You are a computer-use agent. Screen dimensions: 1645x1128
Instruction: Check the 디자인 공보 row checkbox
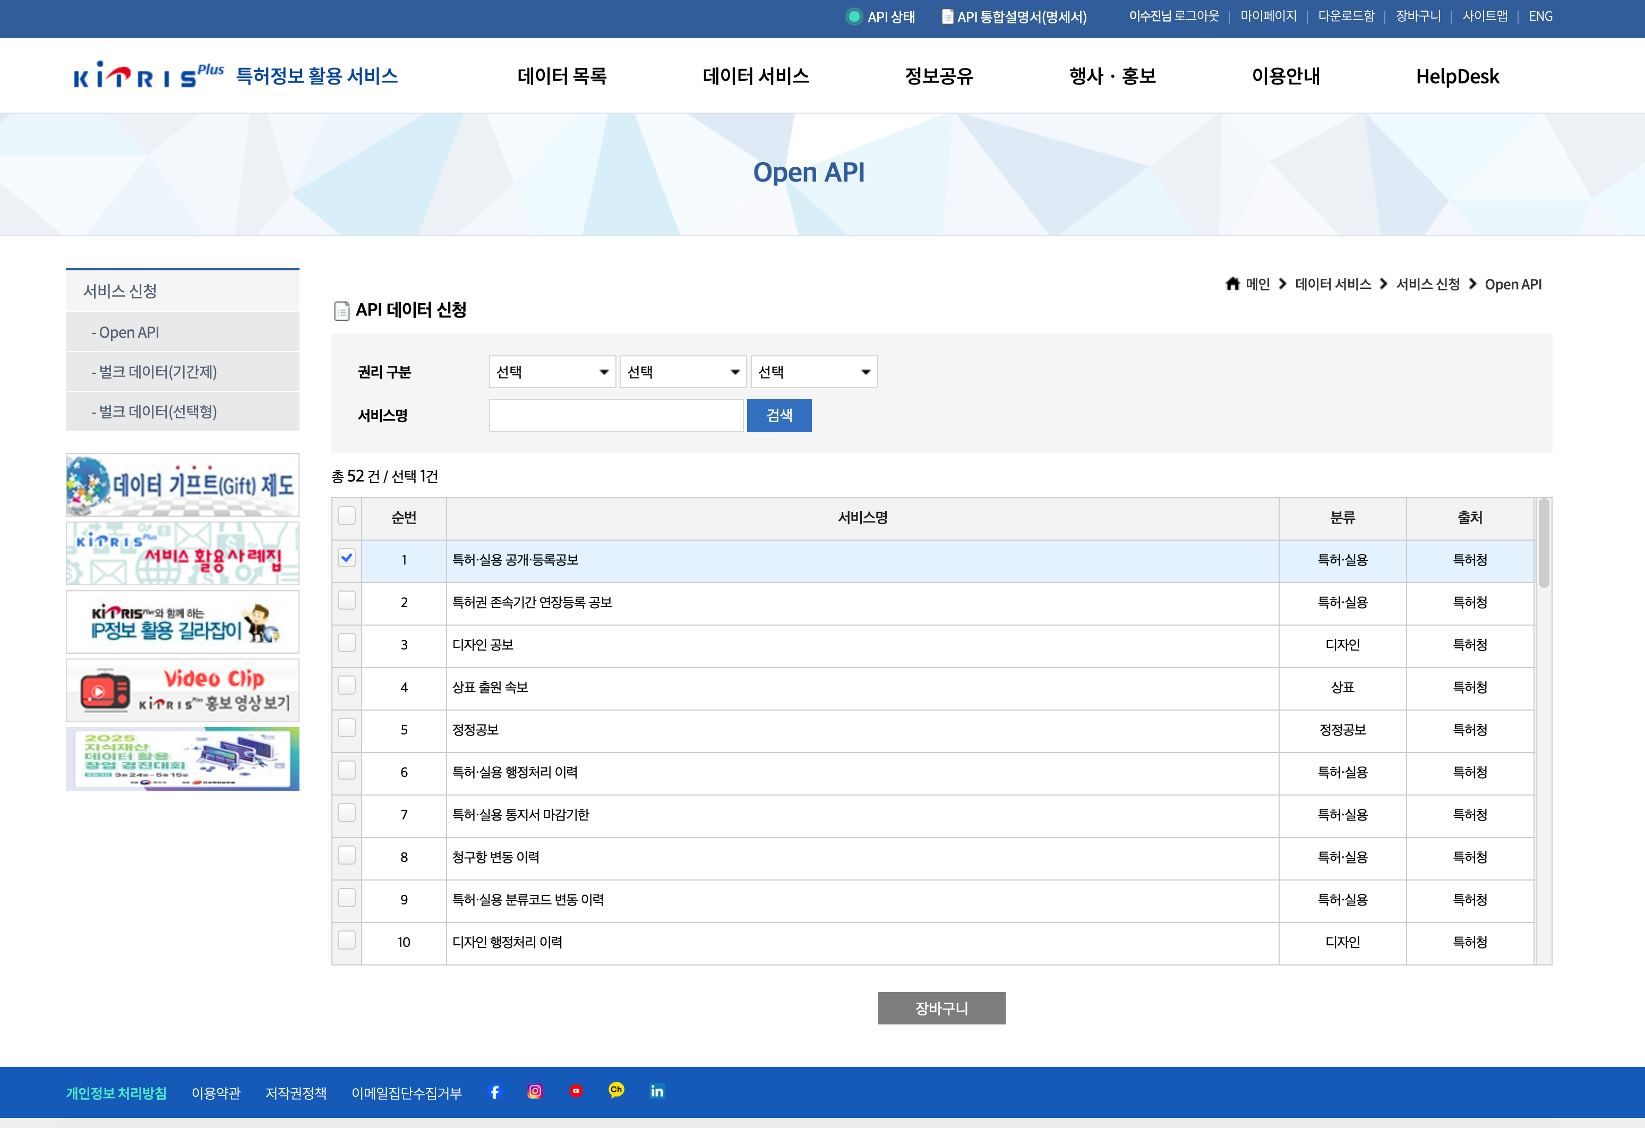click(x=347, y=643)
